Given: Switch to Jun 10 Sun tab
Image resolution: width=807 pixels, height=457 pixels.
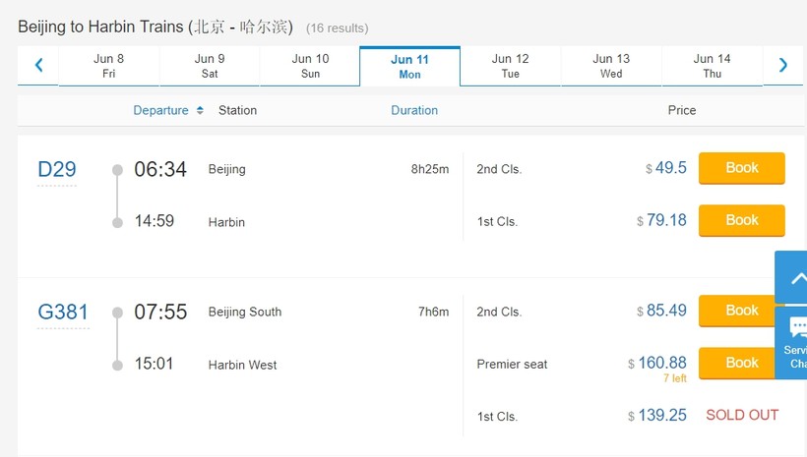Looking at the screenshot, I should coord(310,66).
